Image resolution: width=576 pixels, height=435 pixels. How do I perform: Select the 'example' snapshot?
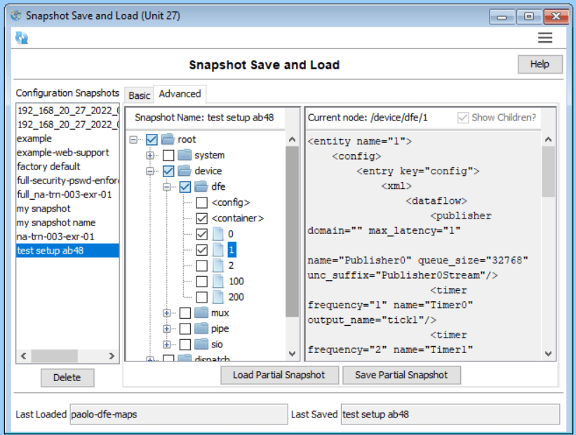(x=67, y=139)
